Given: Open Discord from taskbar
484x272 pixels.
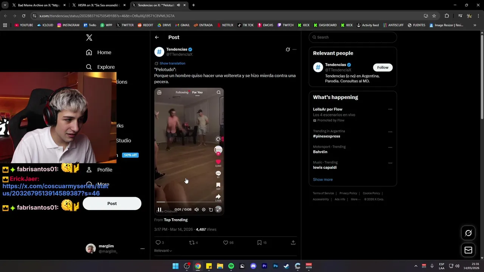Looking at the screenshot, I should coord(253,266).
